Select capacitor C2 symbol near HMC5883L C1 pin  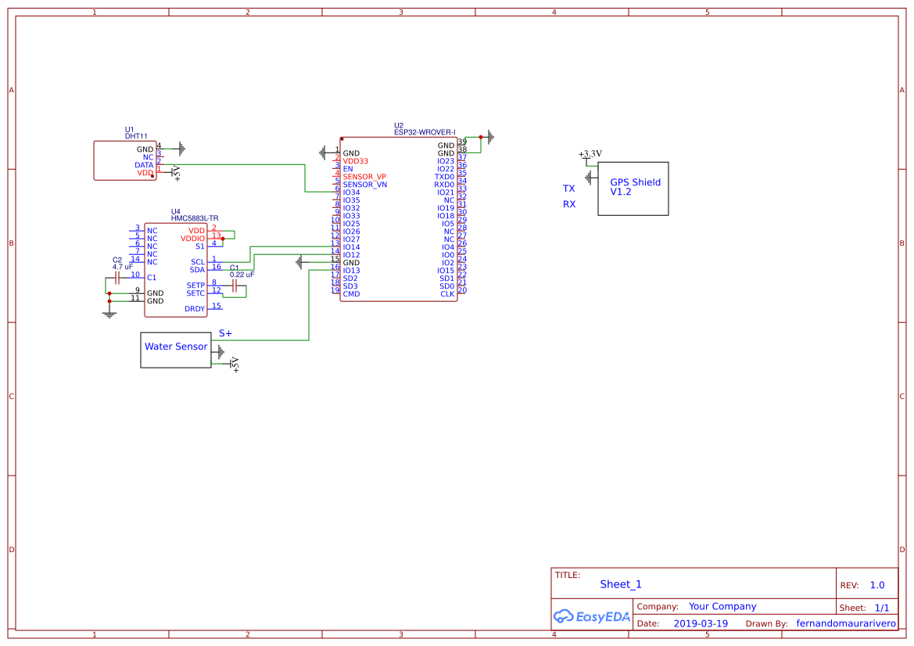point(117,278)
